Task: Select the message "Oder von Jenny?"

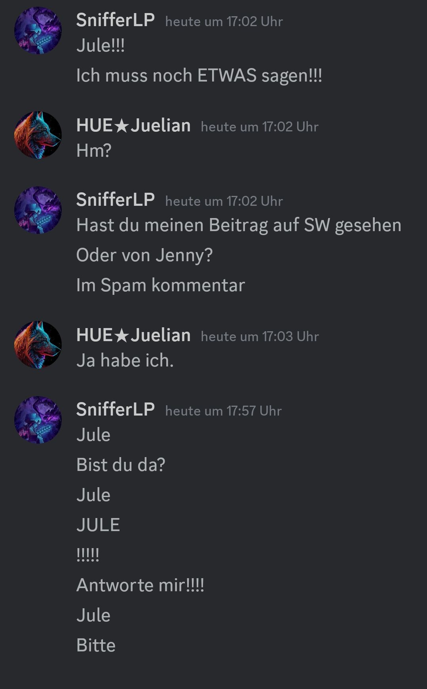Action: point(144,255)
